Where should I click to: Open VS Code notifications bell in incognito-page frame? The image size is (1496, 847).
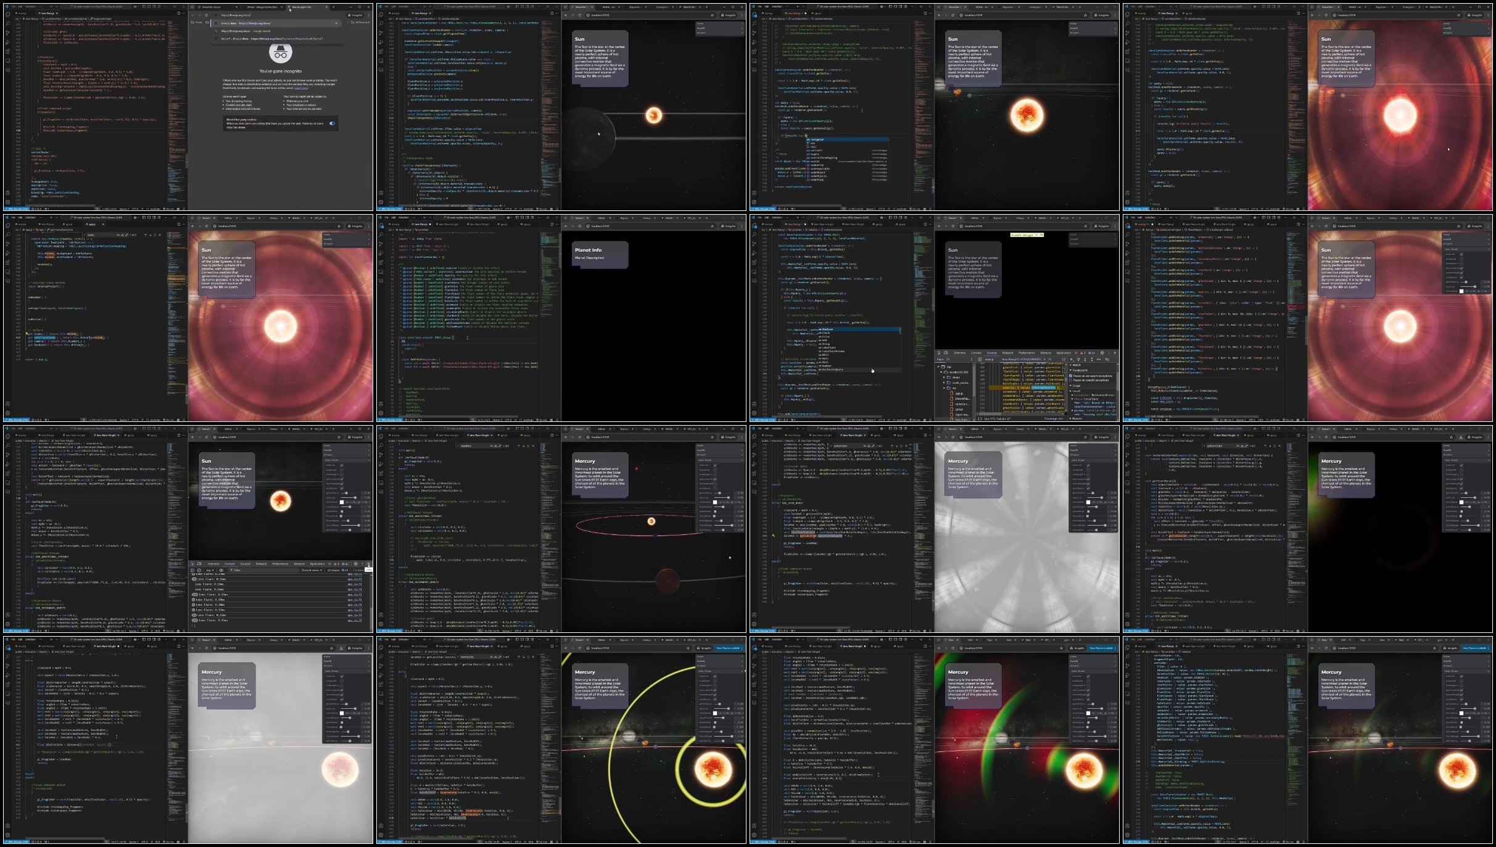tap(184, 209)
